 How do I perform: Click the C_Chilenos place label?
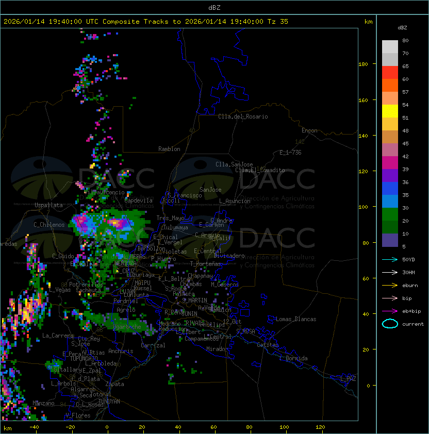(x=49, y=225)
